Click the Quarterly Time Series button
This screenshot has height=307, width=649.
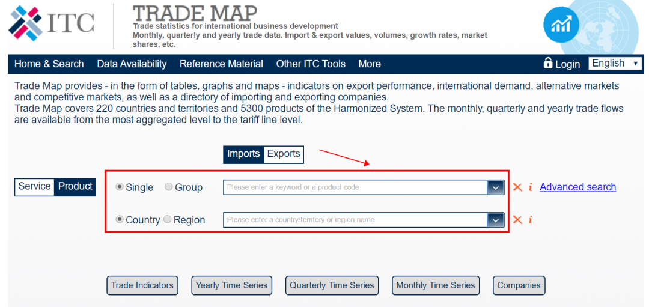(332, 285)
